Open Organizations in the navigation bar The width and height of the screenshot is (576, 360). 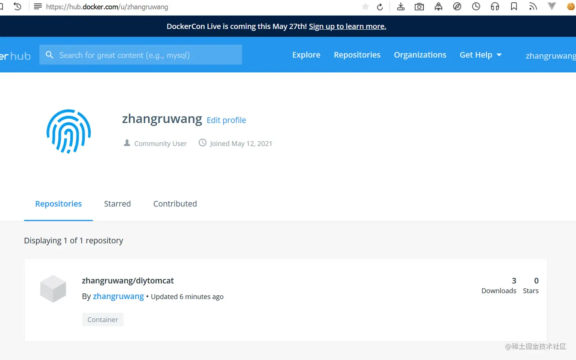click(420, 55)
